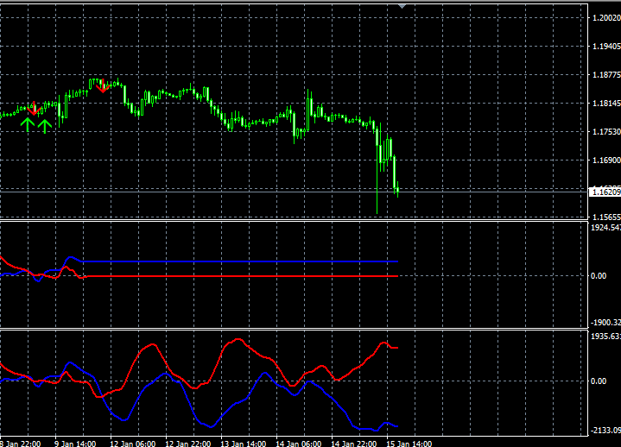Viewport: 621px width, 447px height.
Task: Click the 1.18145 price scale label
Action: [606, 104]
